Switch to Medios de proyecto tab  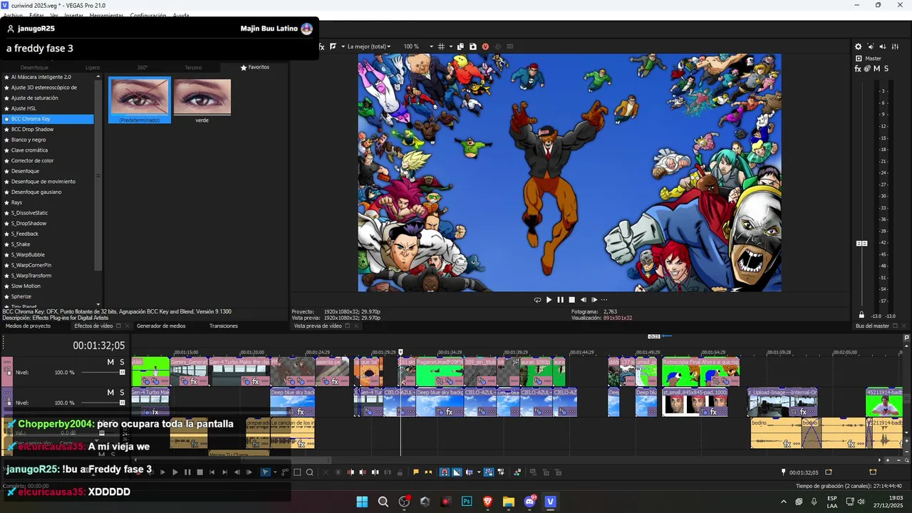point(28,326)
